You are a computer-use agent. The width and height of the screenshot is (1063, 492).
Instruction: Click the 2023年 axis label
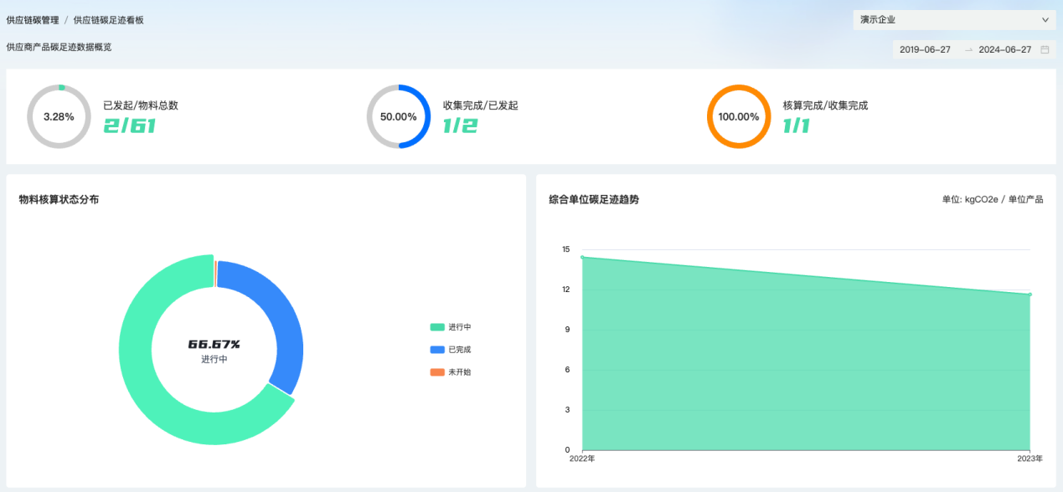tap(1030, 459)
